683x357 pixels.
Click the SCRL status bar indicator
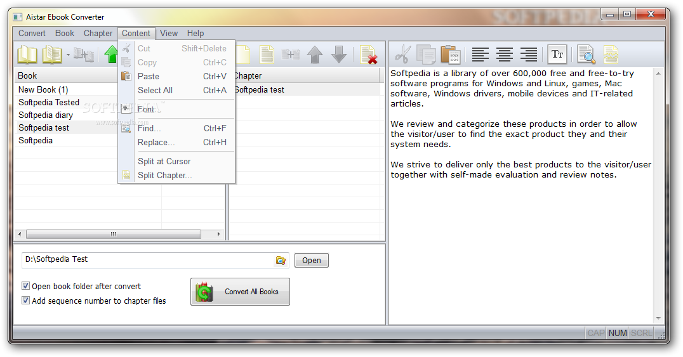[x=641, y=333]
